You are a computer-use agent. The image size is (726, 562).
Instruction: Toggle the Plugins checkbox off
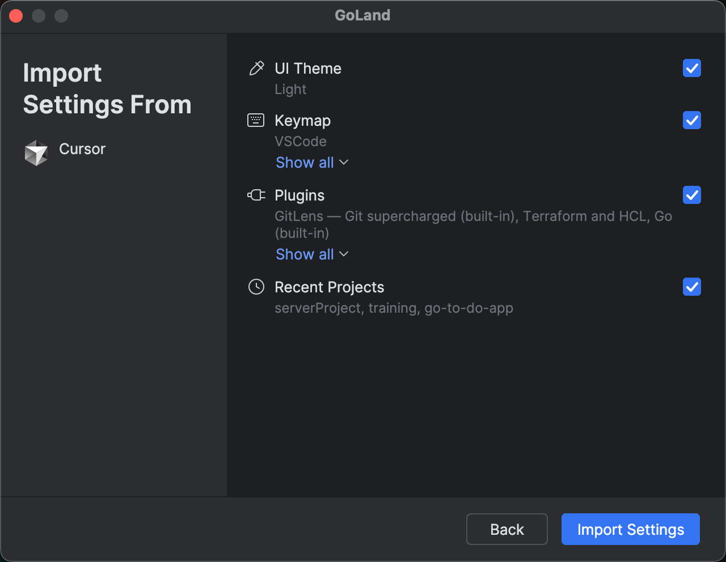coord(691,195)
